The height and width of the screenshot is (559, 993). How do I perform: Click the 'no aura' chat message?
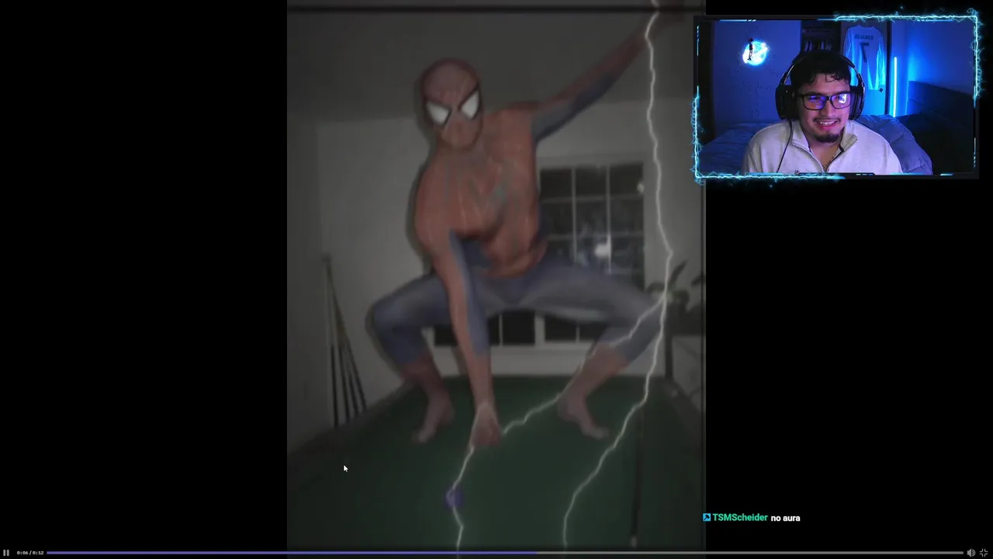(x=785, y=518)
